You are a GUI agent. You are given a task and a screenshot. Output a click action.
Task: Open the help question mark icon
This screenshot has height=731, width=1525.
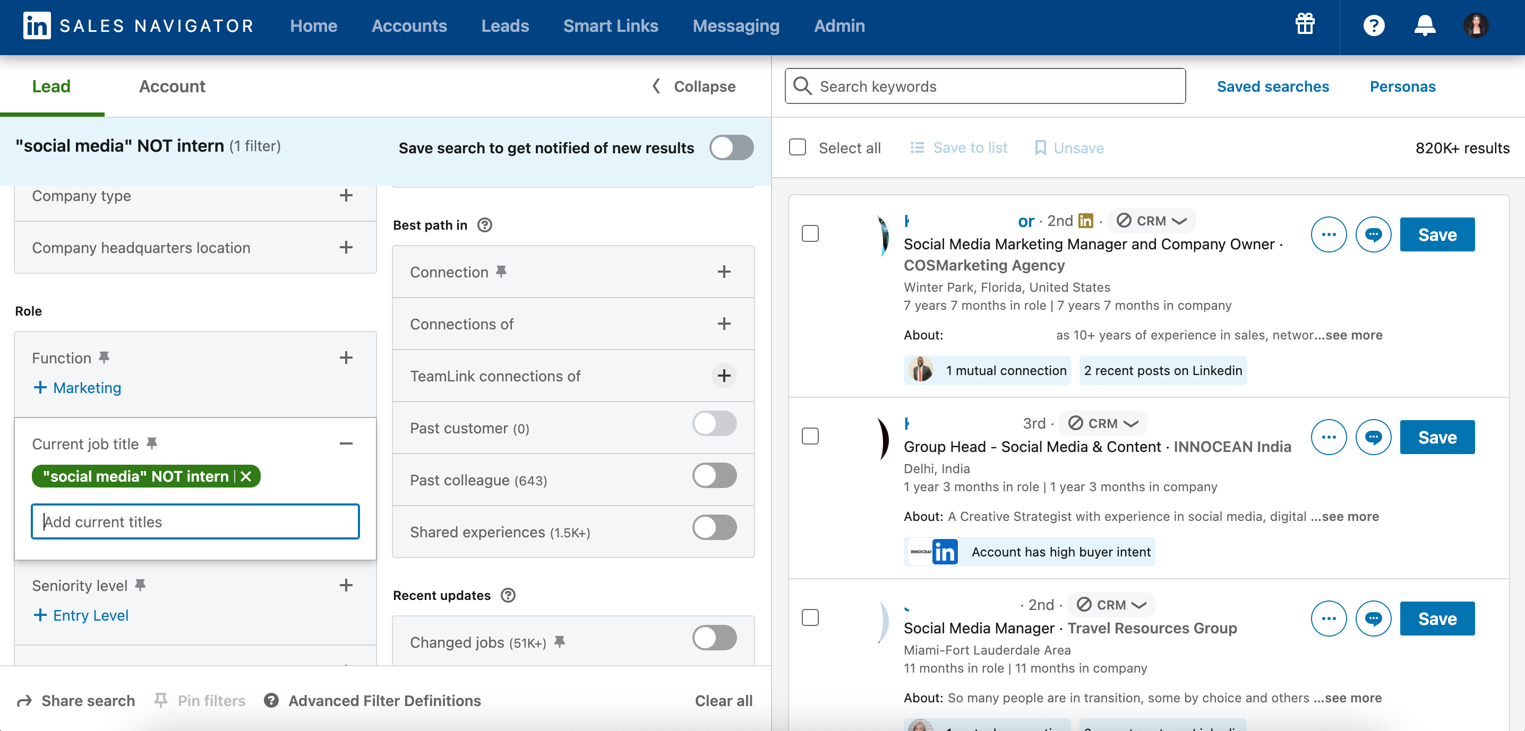pyautogui.click(x=1374, y=25)
